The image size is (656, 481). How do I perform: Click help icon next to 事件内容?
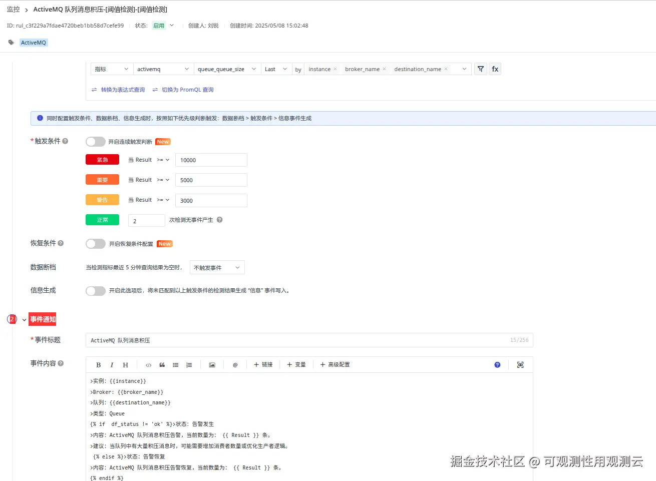click(61, 363)
